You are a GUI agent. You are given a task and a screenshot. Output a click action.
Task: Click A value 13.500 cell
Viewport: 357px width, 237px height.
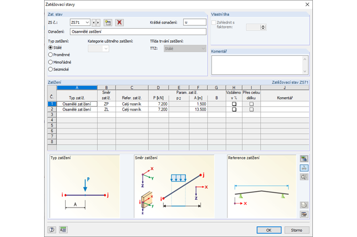point(198,109)
